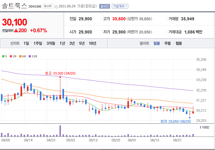This screenshot has width=215, height=150.
Task: Select the 1년 line chart tab
Action: pyautogui.click(x=62, y=44)
